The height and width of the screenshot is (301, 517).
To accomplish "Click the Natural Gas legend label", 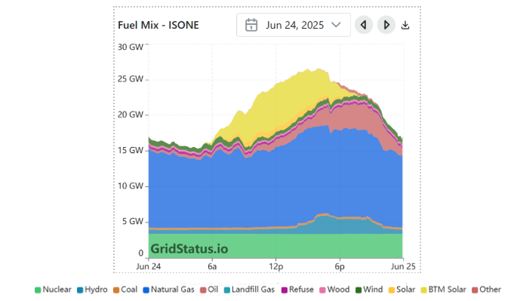I will coord(172,290).
